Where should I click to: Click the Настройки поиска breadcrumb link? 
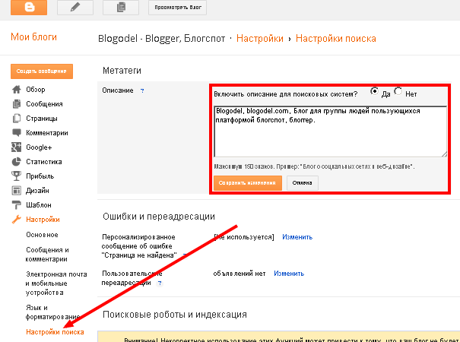(336, 39)
